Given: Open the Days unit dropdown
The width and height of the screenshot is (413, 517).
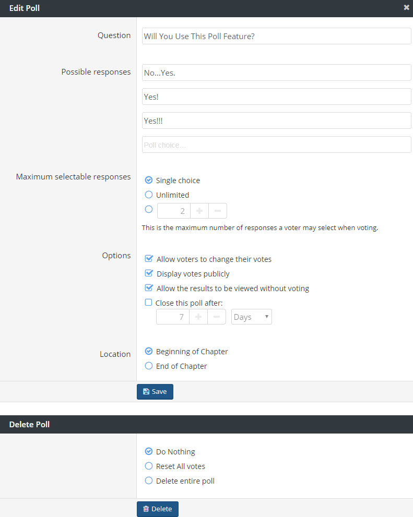Looking at the screenshot, I should (x=251, y=317).
